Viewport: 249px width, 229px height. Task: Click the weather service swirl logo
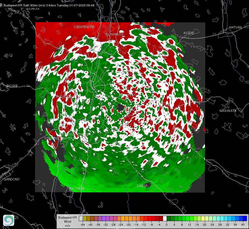click(9, 220)
